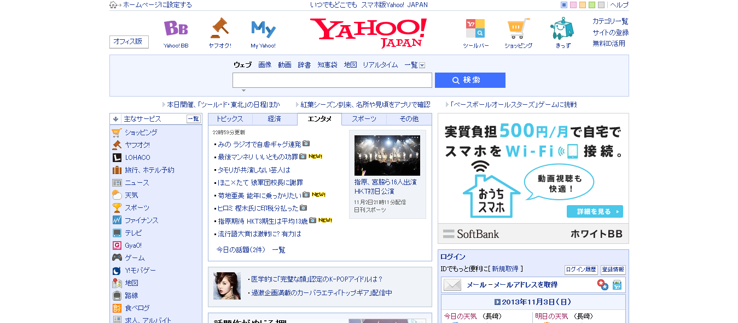This screenshot has height=323, width=738.
Task: Select the pink theme color swatch
Action: 573,5
